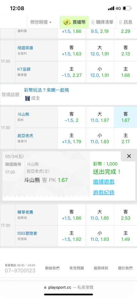Screen dimensions: 137x298
Task: Choose 韓華老鷹 大 11.0, 1.85 option
Action: [x=100, y=215]
